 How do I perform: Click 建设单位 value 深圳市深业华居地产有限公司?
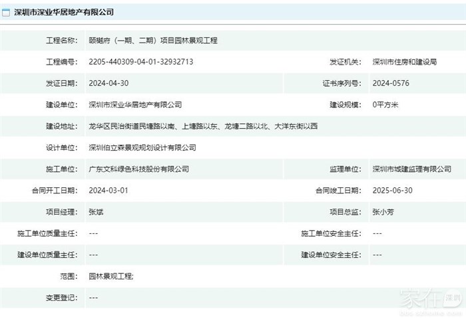tap(135, 105)
